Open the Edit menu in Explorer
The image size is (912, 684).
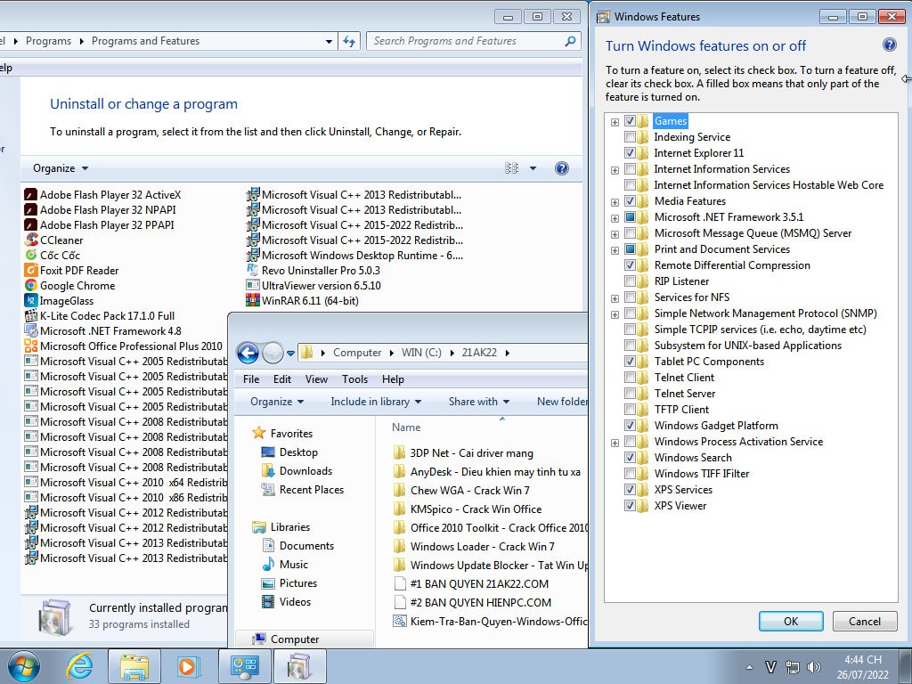(282, 379)
